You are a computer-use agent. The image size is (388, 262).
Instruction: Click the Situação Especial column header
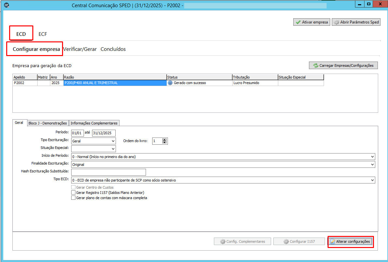pos(301,77)
